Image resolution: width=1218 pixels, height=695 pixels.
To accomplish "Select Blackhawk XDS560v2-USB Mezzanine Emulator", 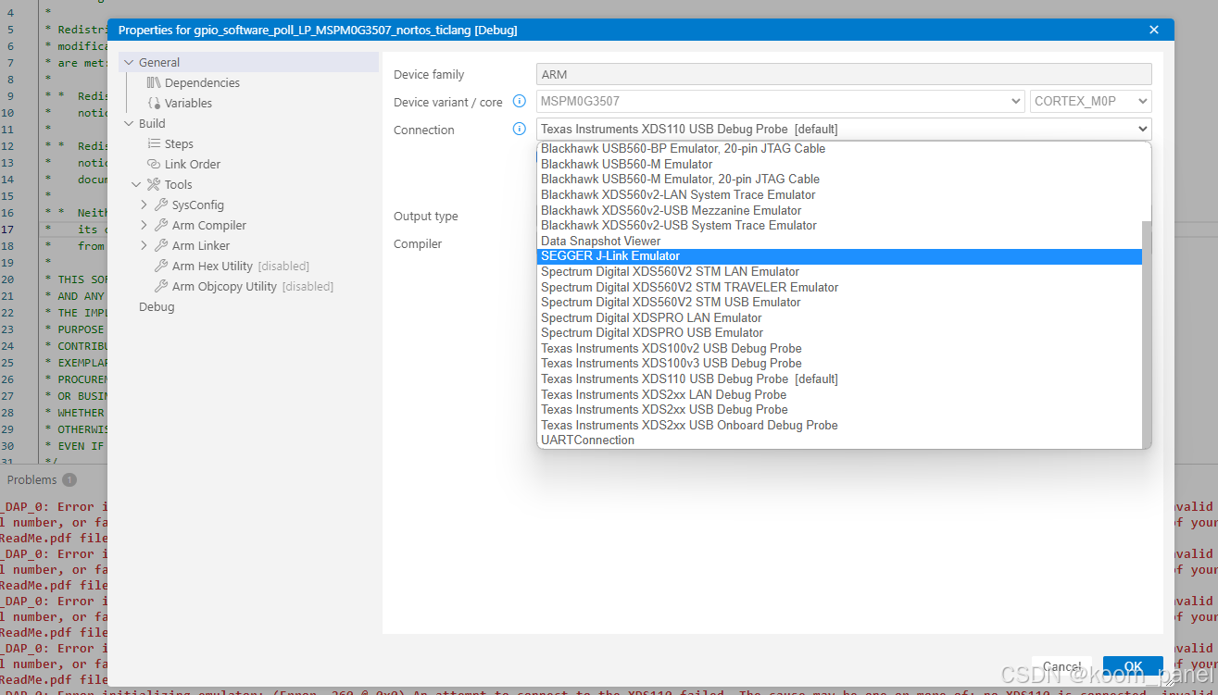I will coord(839,210).
